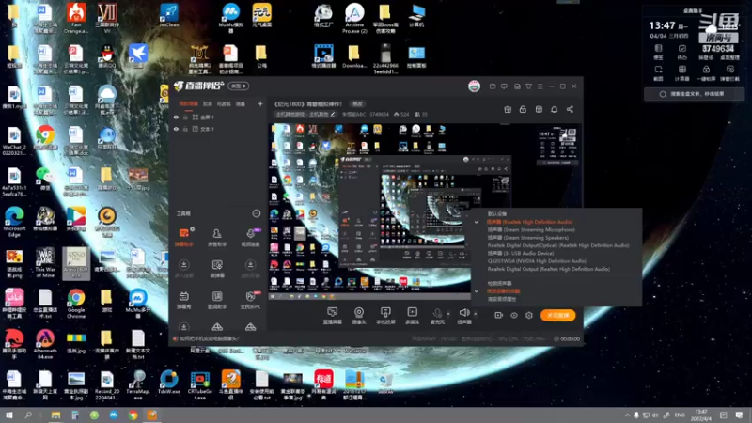Image resolution: width=752 pixels, height=423 pixels.
Task: Select the Microsoft Edge desktop shortcut
Action: coord(14,222)
